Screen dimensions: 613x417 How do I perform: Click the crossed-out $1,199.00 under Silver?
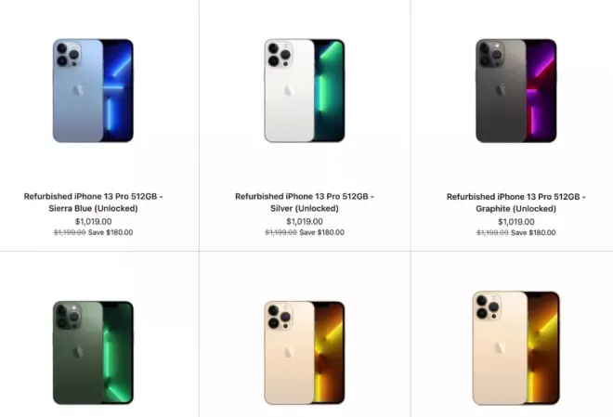280,232
